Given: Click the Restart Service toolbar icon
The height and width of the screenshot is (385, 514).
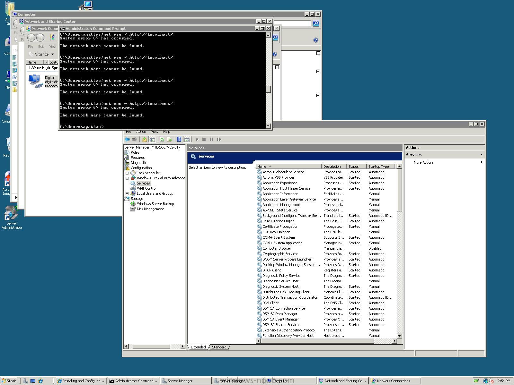Looking at the screenshot, I should pos(219,139).
